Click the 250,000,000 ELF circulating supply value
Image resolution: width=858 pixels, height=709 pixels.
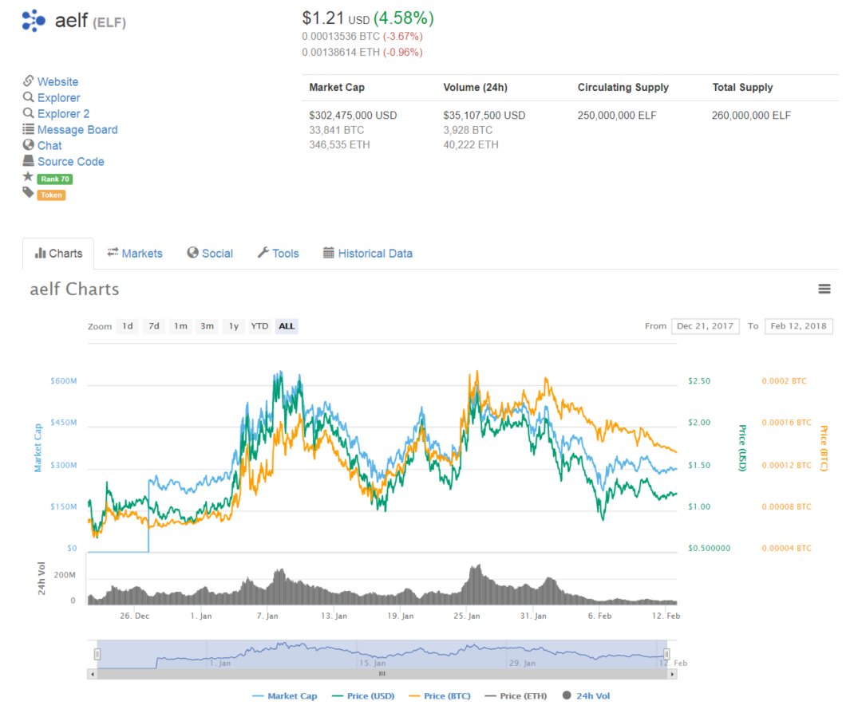click(x=617, y=116)
